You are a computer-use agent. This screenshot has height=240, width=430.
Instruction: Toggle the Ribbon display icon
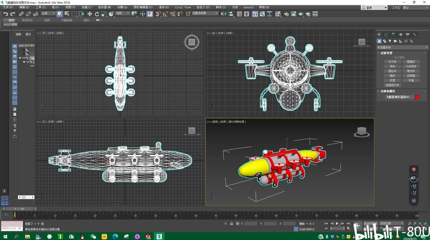coord(255,14)
